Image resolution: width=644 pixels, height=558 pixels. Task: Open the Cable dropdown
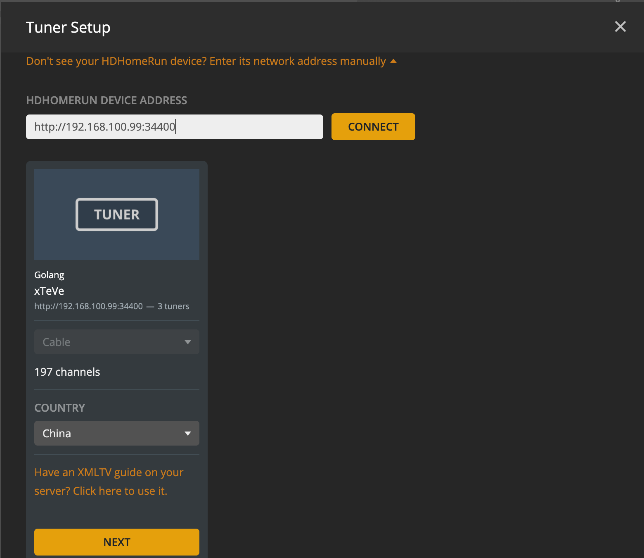tap(117, 342)
